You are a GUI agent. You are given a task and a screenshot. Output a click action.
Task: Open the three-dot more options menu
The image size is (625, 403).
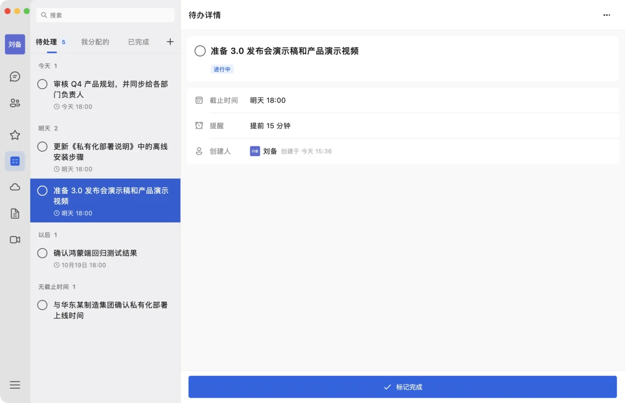click(x=607, y=15)
